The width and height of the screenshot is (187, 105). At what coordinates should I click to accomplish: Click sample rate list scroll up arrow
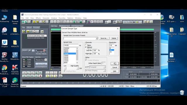[77, 49]
